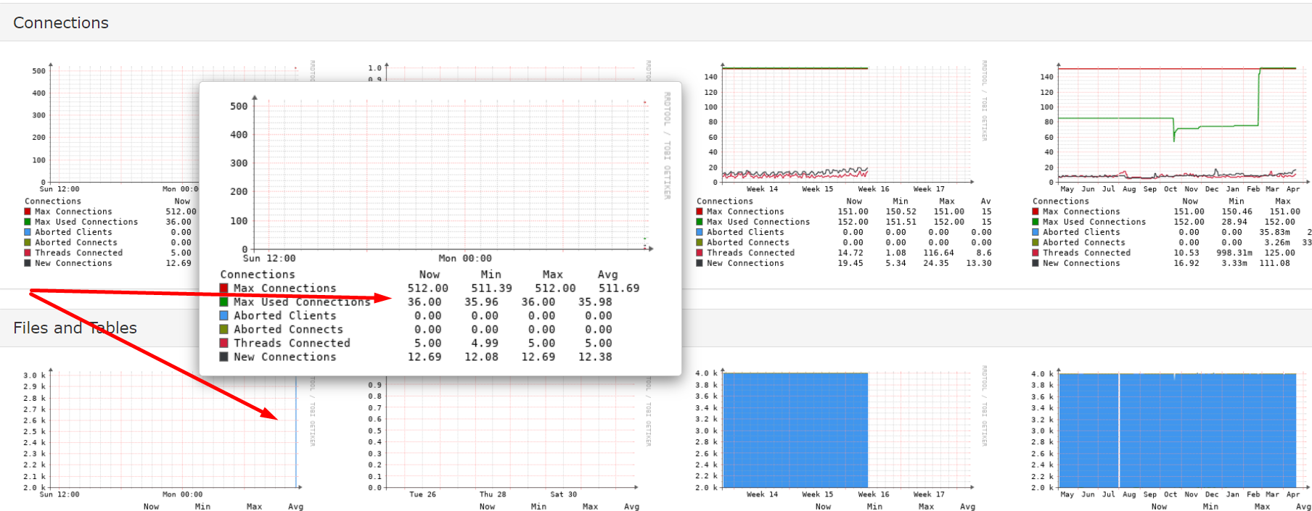
Task: Click the Connections section heading
Action: [61, 23]
